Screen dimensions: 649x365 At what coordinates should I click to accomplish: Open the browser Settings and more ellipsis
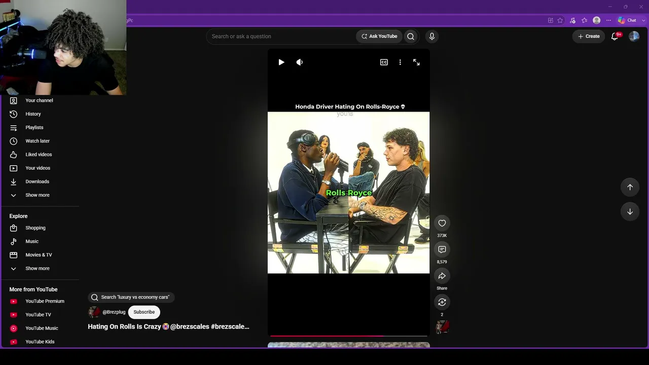pos(609,20)
